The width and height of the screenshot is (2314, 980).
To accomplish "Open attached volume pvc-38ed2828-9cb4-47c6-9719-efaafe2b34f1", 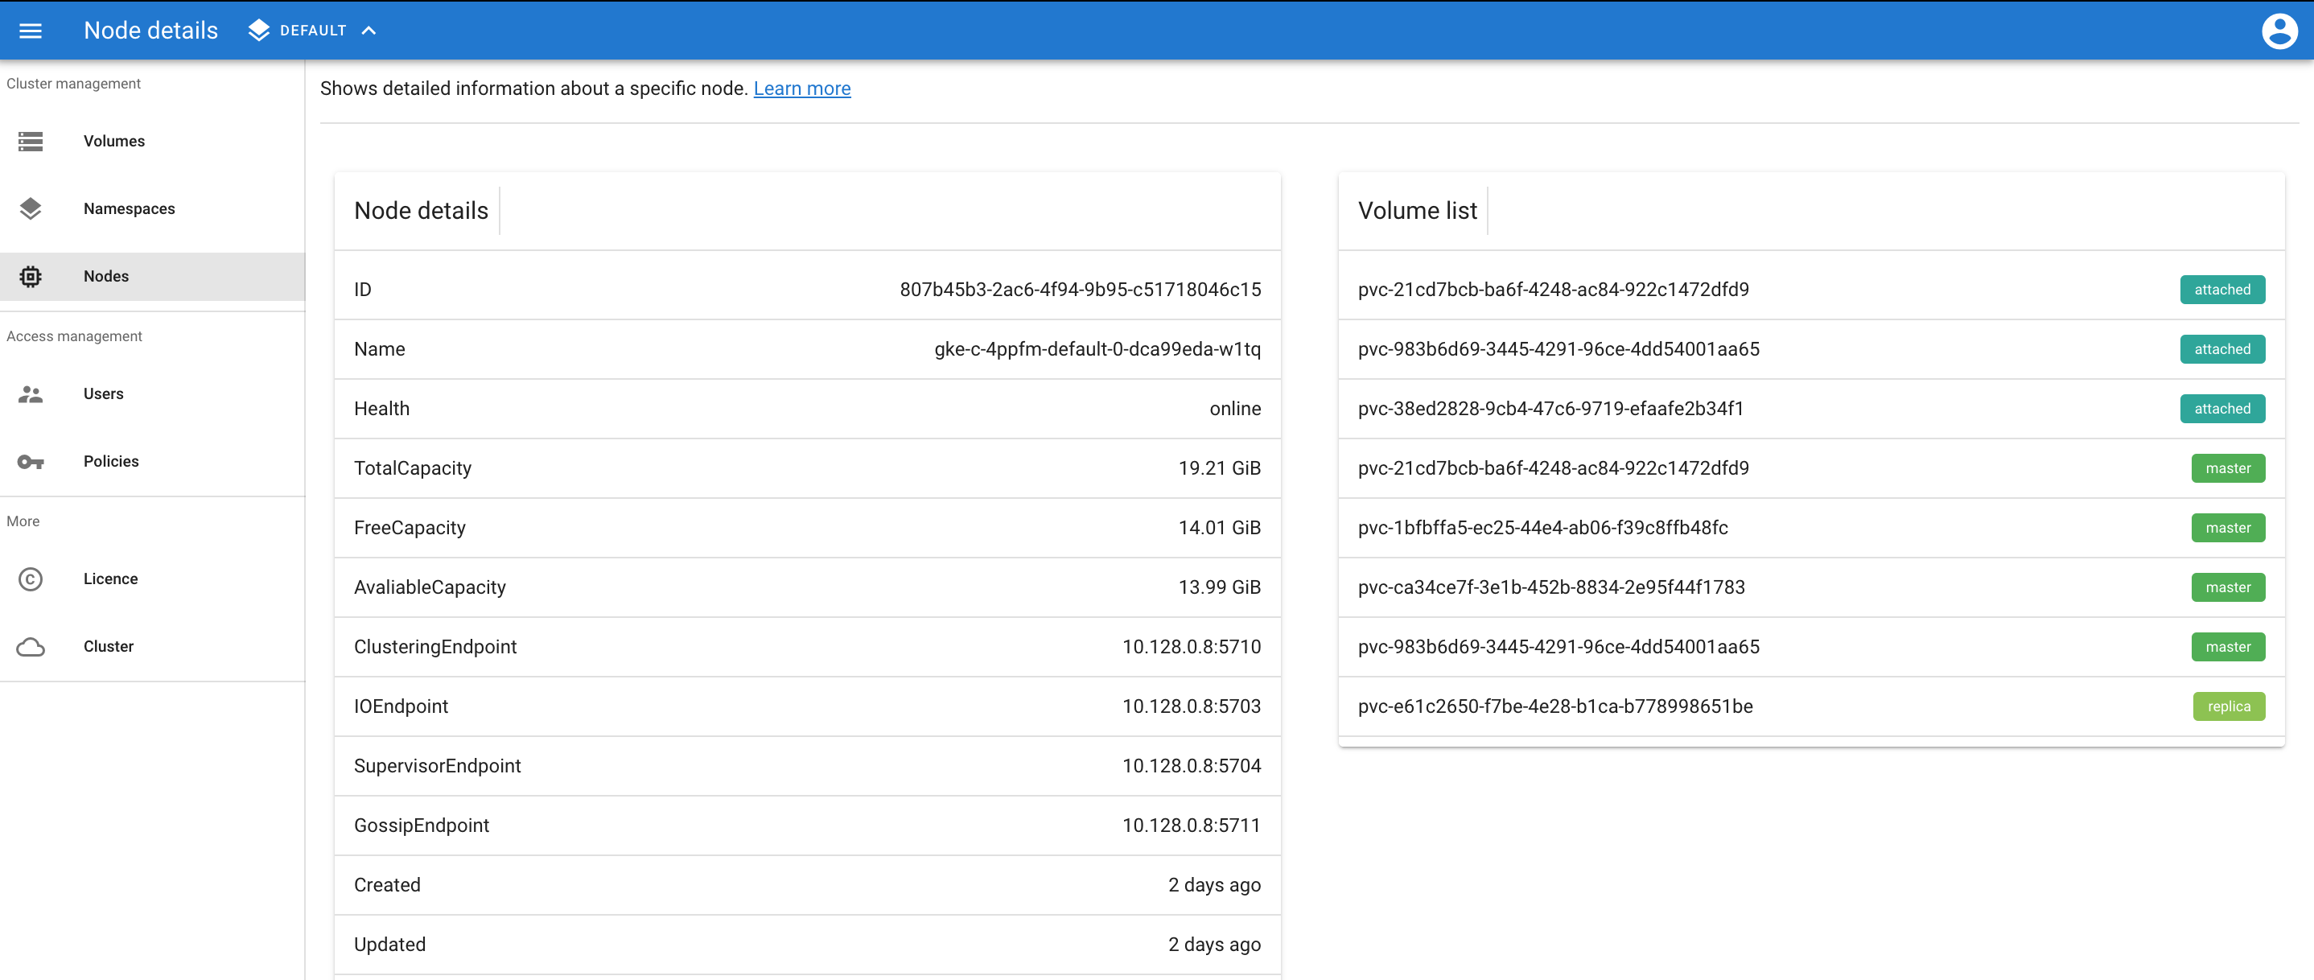I will coord(1550,409).
